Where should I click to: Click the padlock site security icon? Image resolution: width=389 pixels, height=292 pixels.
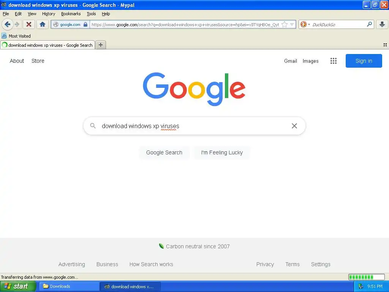pyautogui.click(x=85, y=24)
